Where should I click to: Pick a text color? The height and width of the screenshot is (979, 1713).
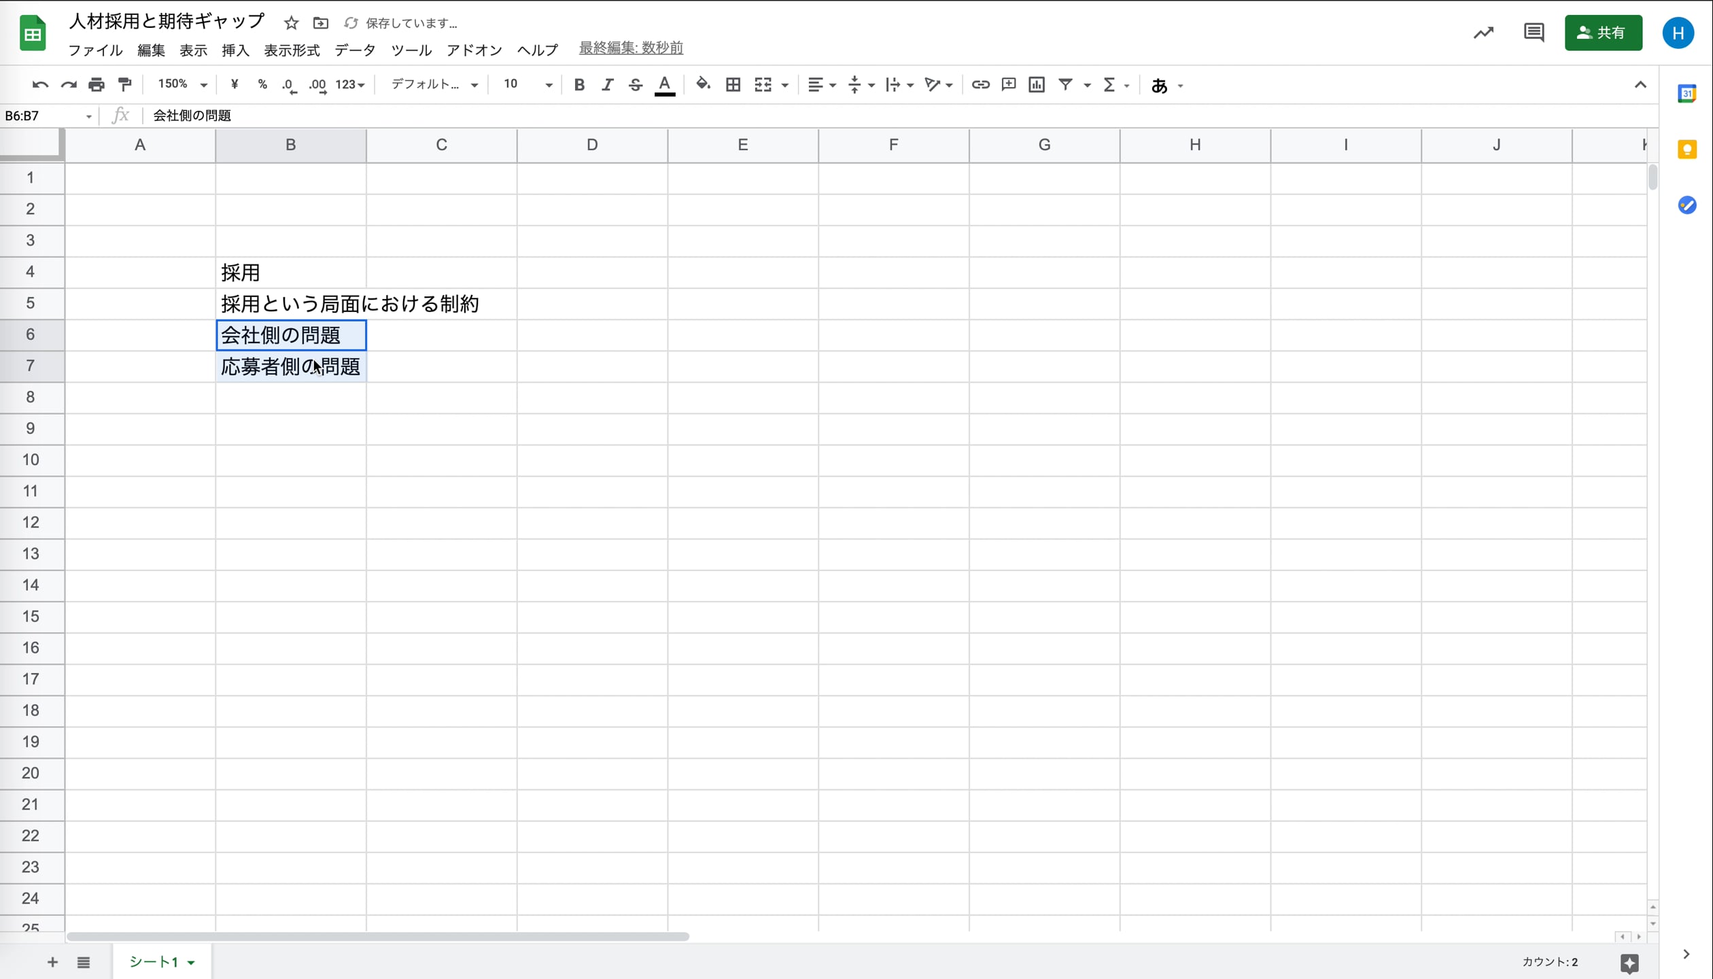coord(664,84)
